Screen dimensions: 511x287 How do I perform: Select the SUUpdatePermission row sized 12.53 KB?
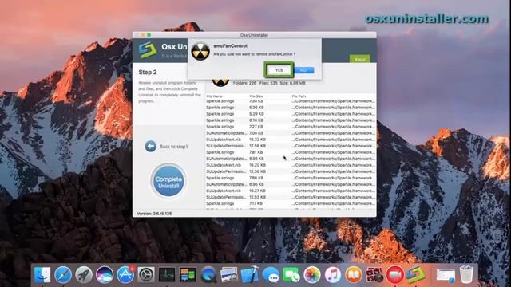pos(291,197)
